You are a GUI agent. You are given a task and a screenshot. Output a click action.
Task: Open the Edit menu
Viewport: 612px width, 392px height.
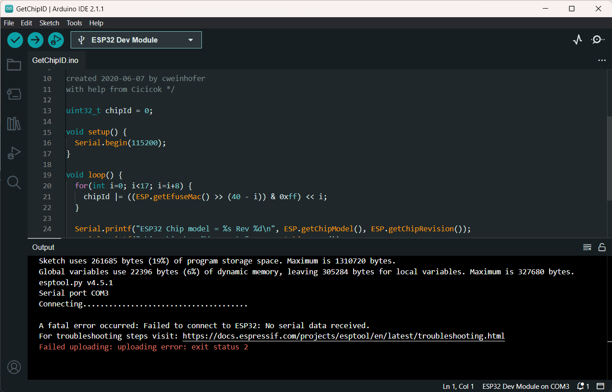(26, 23)
